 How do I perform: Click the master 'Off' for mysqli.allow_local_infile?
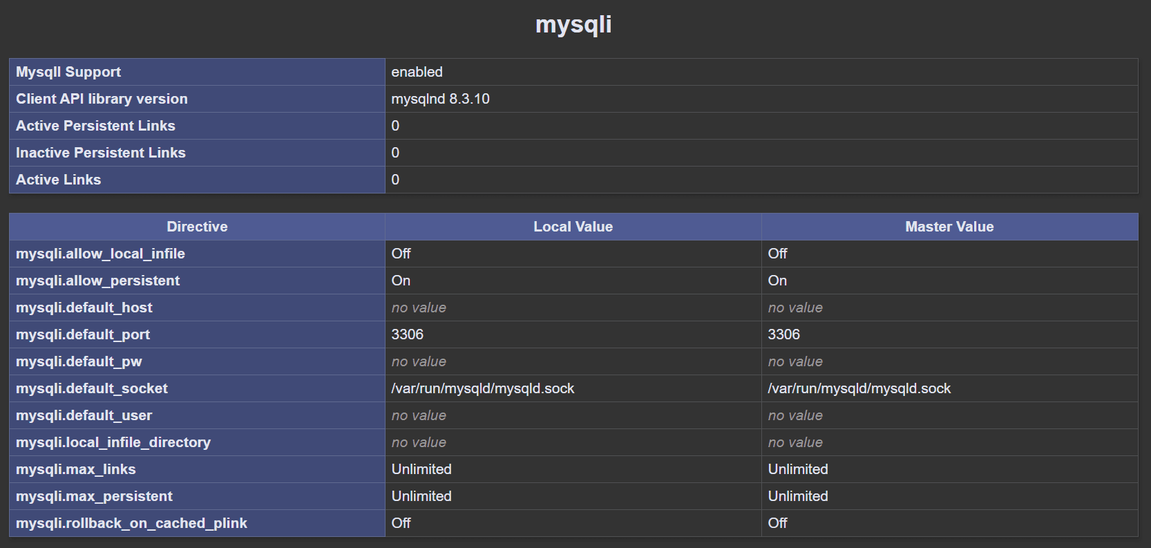pyautogui.click(x=777, y=254)
